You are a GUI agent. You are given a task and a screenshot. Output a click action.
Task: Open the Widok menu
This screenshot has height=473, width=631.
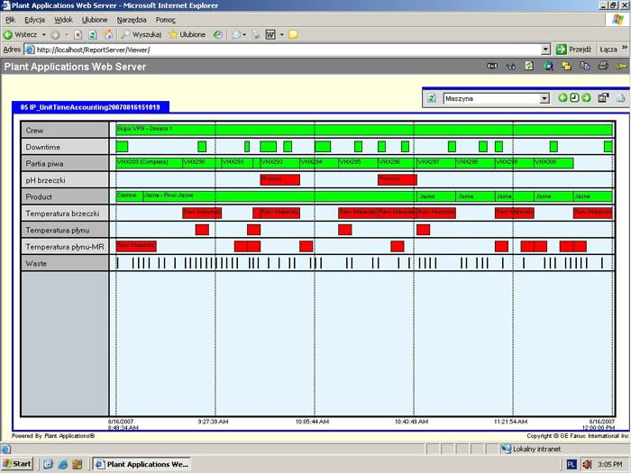pos(63,20)
